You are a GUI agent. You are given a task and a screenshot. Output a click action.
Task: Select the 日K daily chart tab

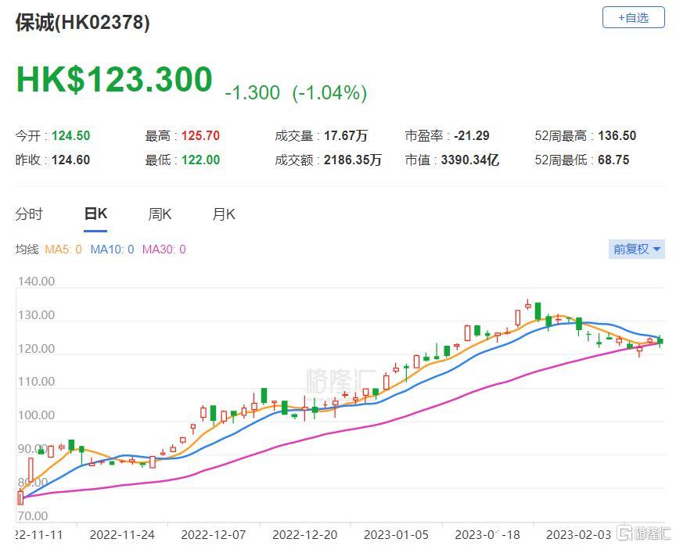[95, 214]
